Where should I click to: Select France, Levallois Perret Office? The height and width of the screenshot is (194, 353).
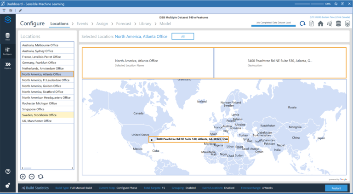pyautogui.click(x=47, y=57)
